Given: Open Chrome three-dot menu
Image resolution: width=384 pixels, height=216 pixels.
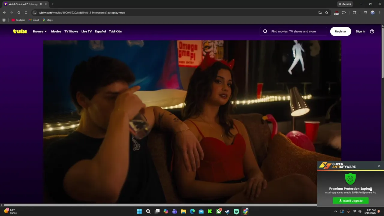Looking at the screenshot, I should [x=380, y=13].
